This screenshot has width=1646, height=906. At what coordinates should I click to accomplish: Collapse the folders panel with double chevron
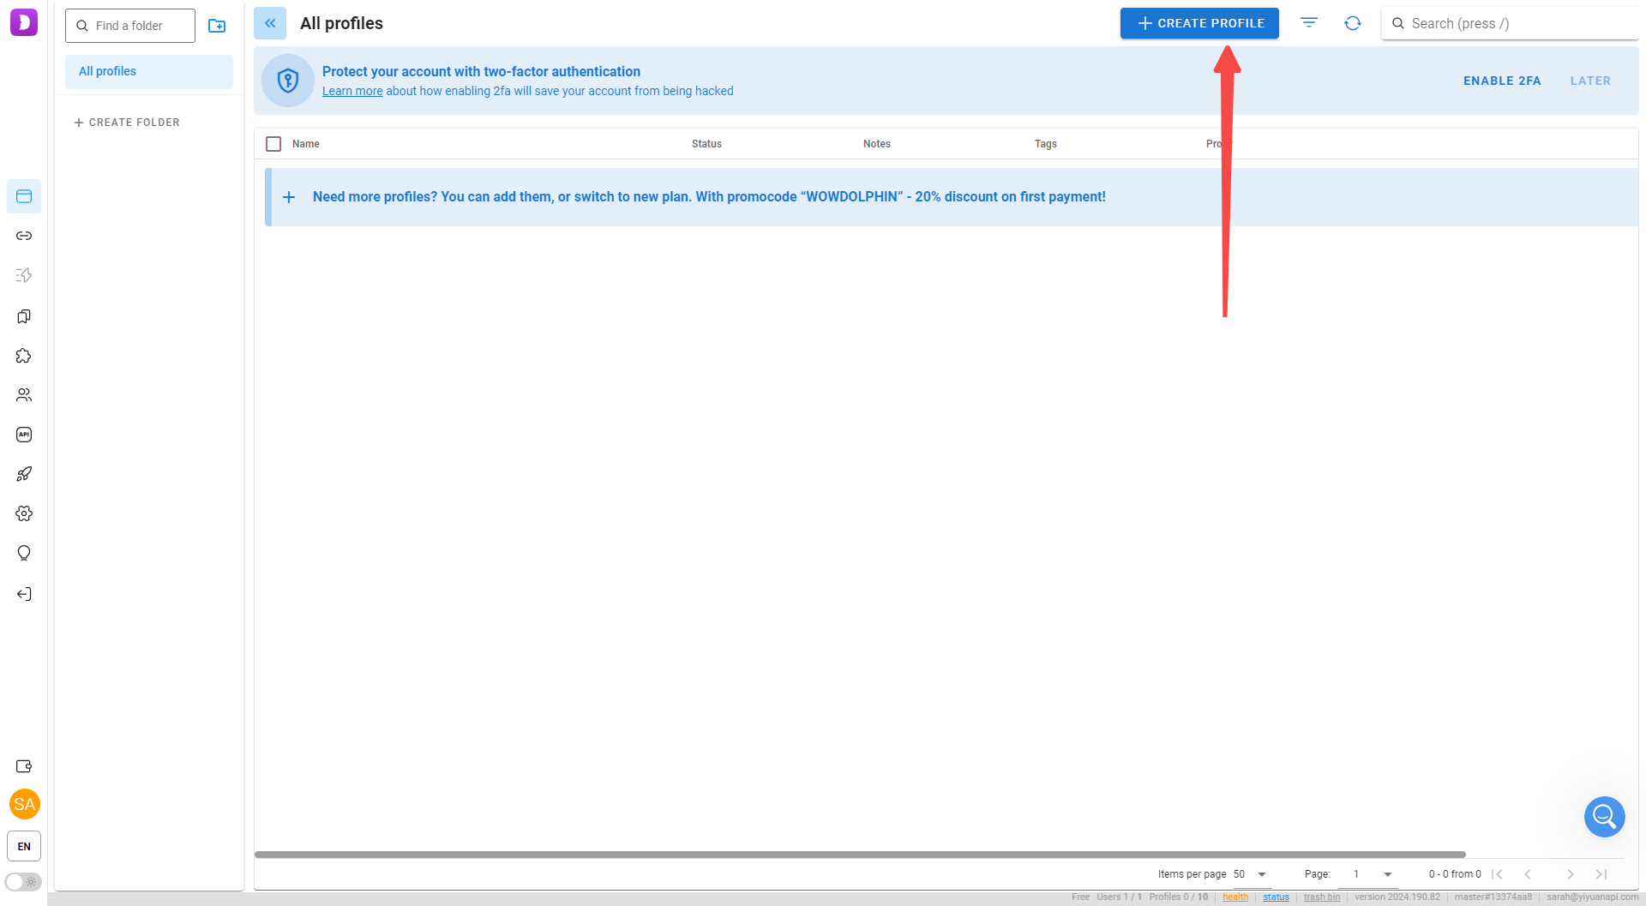[x=270, y=23]
